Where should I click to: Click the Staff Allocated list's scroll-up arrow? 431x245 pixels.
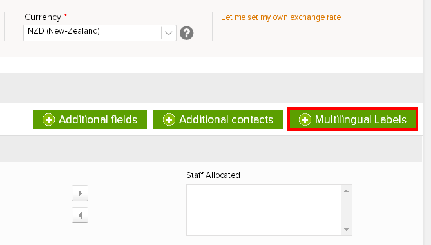[347, 191]
